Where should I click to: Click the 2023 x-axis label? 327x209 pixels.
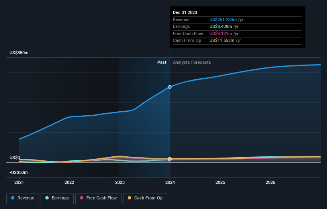coord(120,182)
